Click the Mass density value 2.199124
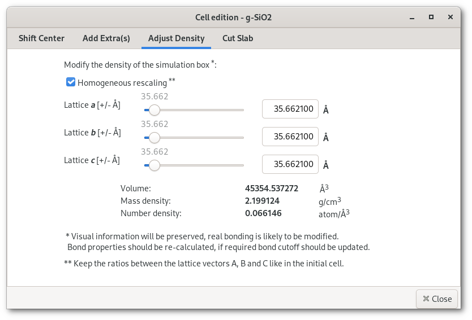Viewport: 472px width, 320px height. point(262,200)
